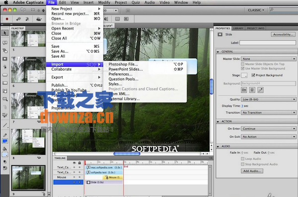Open the Master Slide dropdown

[269, 59]
